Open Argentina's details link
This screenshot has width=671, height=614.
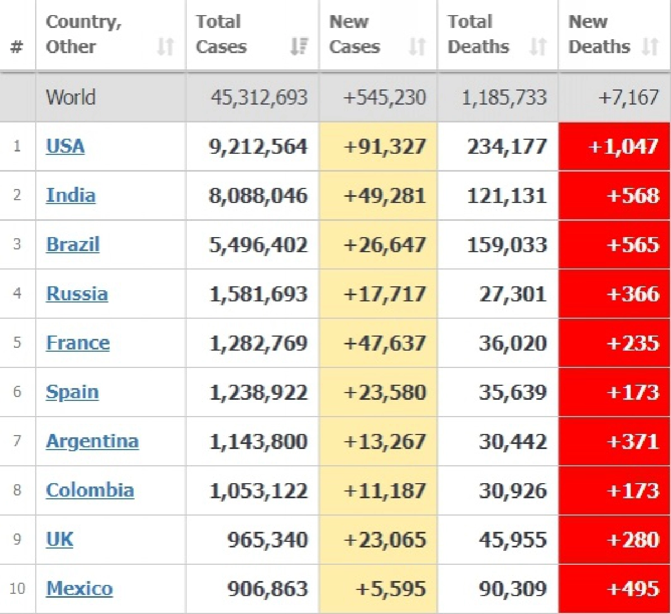pyautogui.click(x=92, y=442)
